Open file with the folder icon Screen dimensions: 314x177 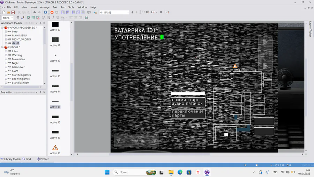(x=8, y=13)
